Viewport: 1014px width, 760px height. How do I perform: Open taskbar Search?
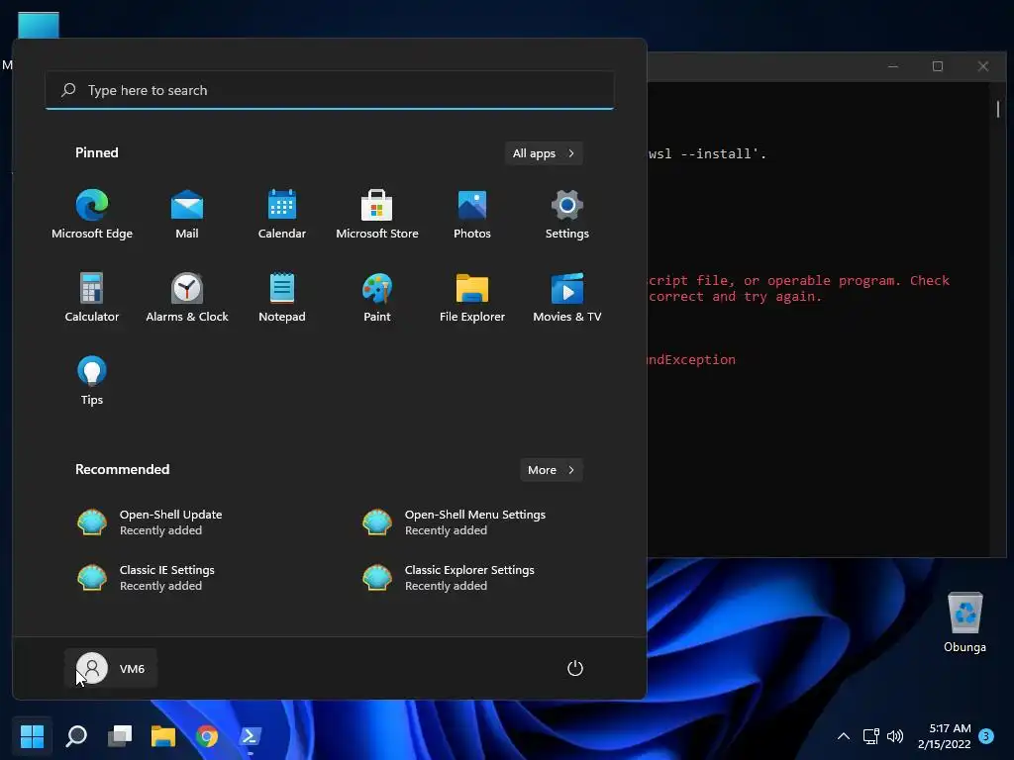pyautogui.click(x=76, y=735)
